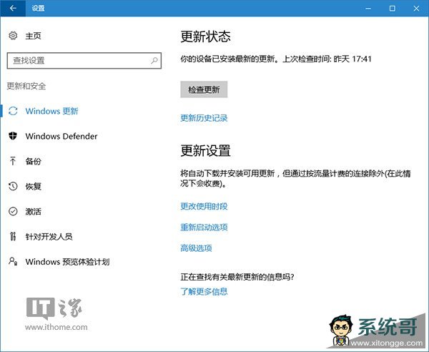Click the 设置 title in the title bar
The height and width of the screenshot is (352, 429).
[x=38, y=9]
